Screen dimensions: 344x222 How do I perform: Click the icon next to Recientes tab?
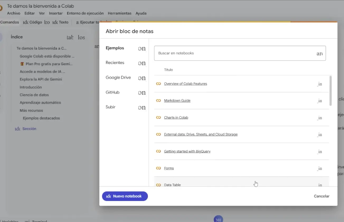click(142, 63)
